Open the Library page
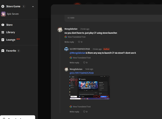162x119 pixels. pos(10,32)
